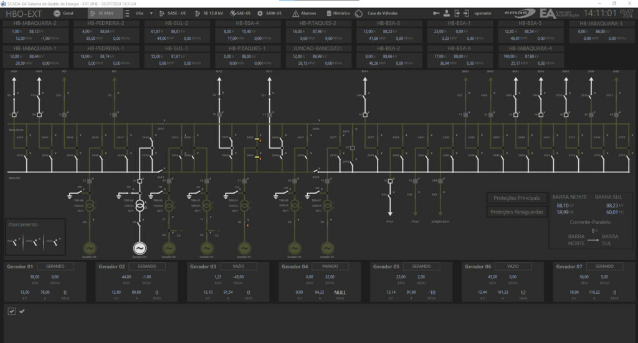Screen dimensions: 638x343
Task: Click the SAM-UE toolbar icon
Action: coord(259,13)
